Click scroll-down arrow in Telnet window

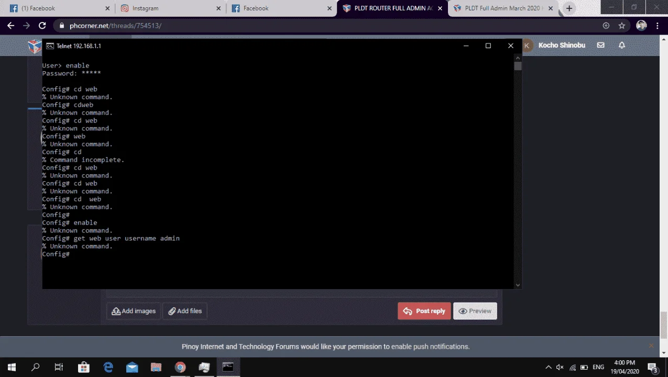pyautogui.click(x=518, y=285)
